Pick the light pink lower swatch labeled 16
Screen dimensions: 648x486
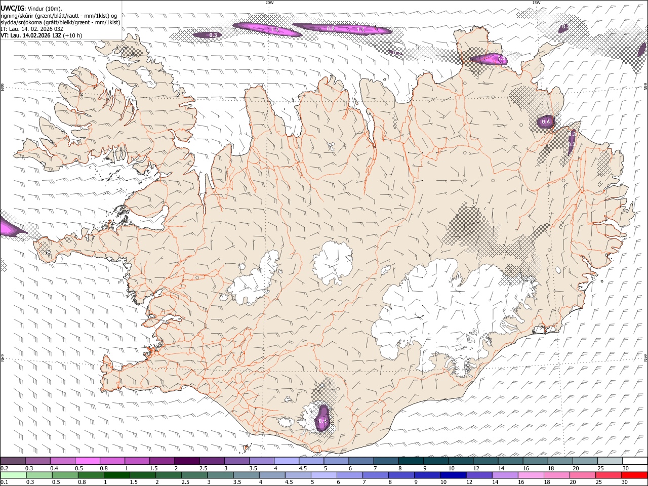[530, 475]
